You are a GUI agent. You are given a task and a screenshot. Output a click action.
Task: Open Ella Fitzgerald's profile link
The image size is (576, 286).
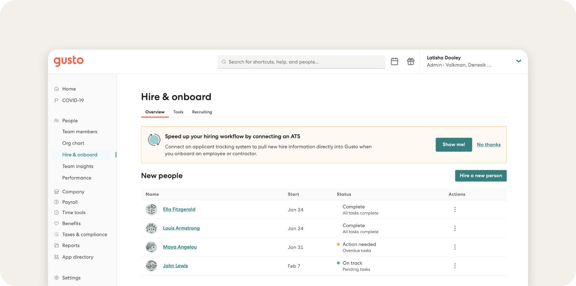click(x=179, y=209)
